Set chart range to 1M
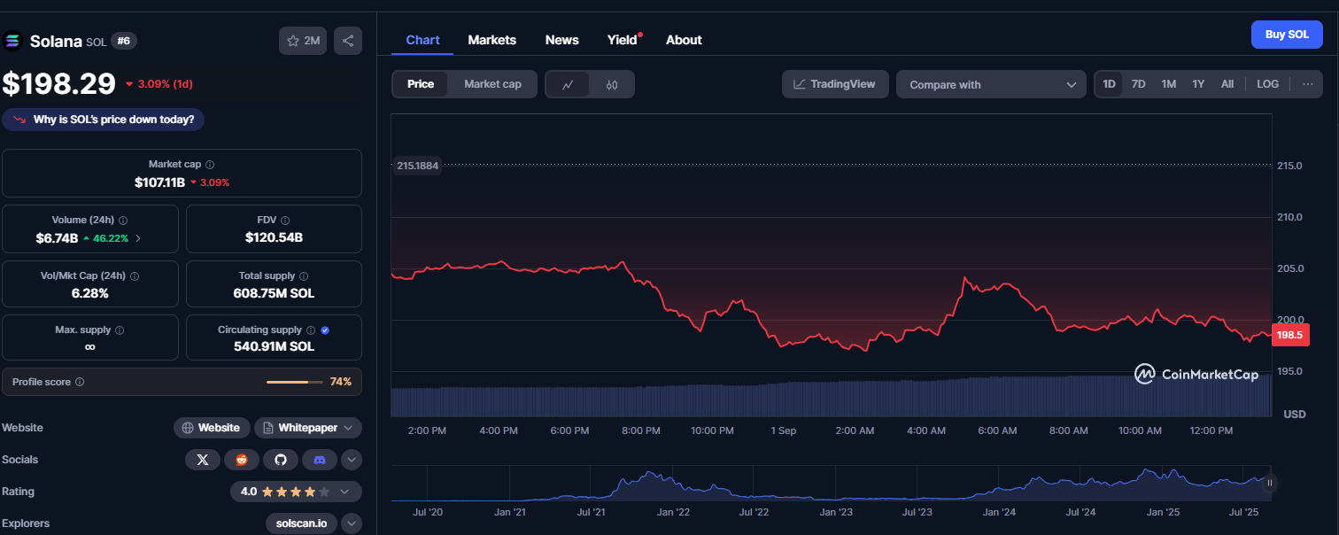This screenshot has height=535, width=1339. coord(1169,84)
